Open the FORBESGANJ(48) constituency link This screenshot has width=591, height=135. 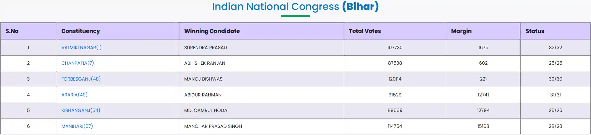81,79
